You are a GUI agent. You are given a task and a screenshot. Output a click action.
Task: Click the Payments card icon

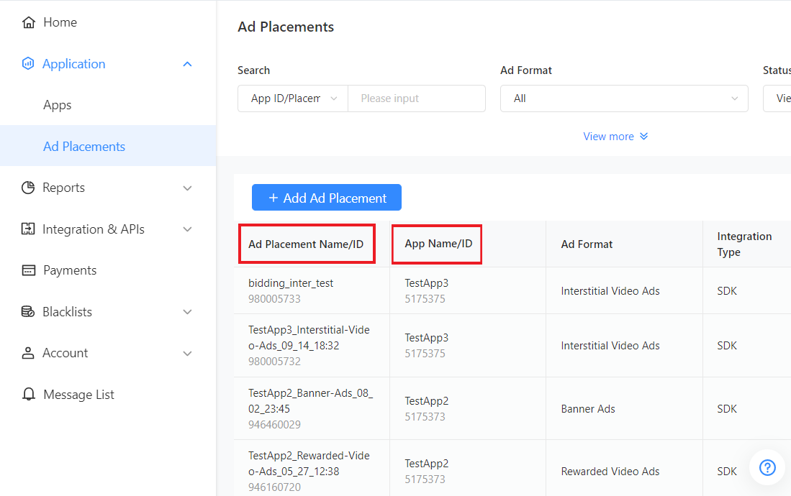[x=29, y=270]
